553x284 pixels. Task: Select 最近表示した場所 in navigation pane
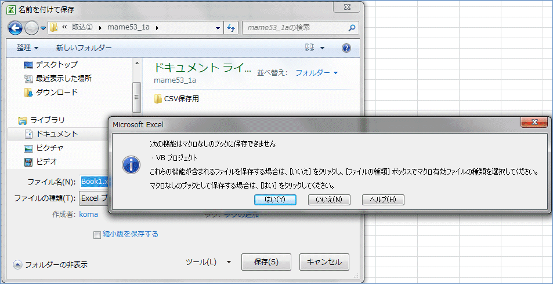58,79
